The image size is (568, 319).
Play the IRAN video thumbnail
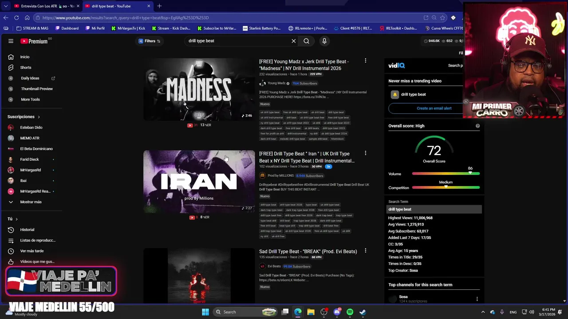(x=199, y=181)
